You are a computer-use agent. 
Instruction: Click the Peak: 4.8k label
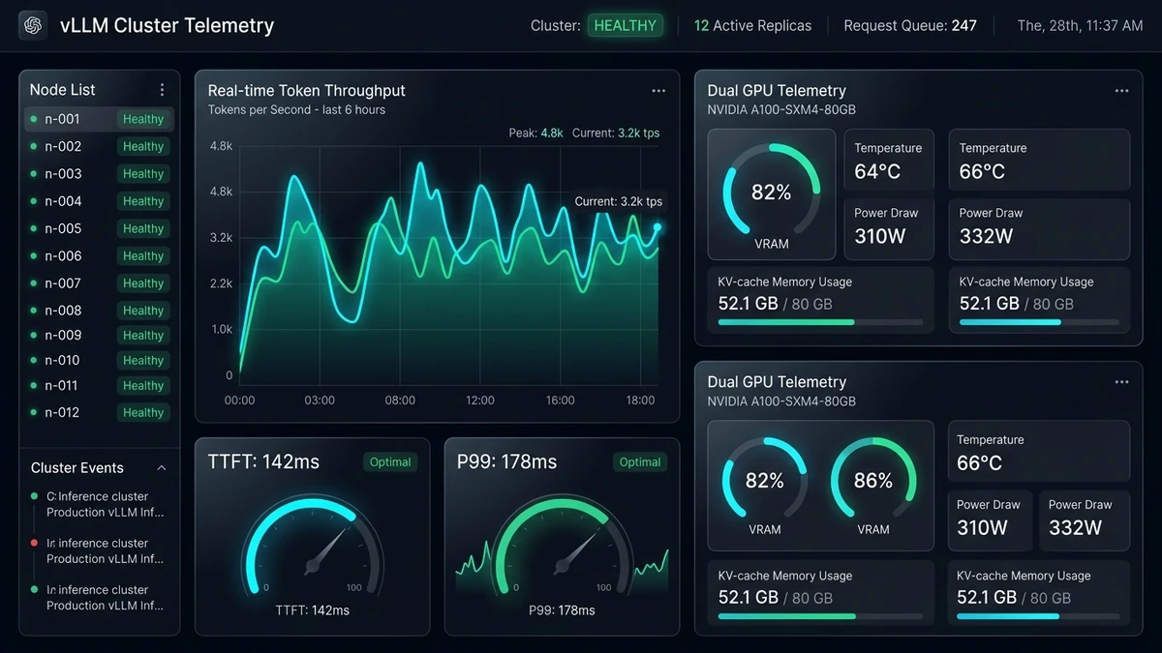point(535,133)
